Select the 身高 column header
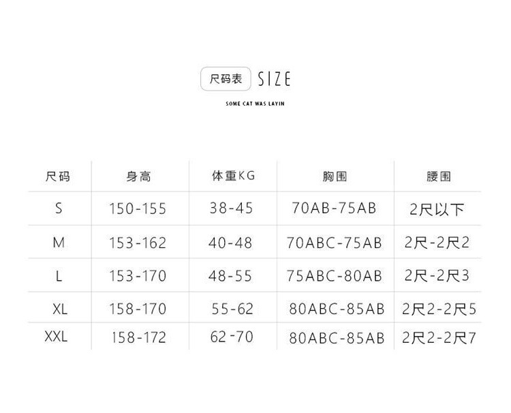The width and height of the screenshot is (511, 413). tap(138, 177)
